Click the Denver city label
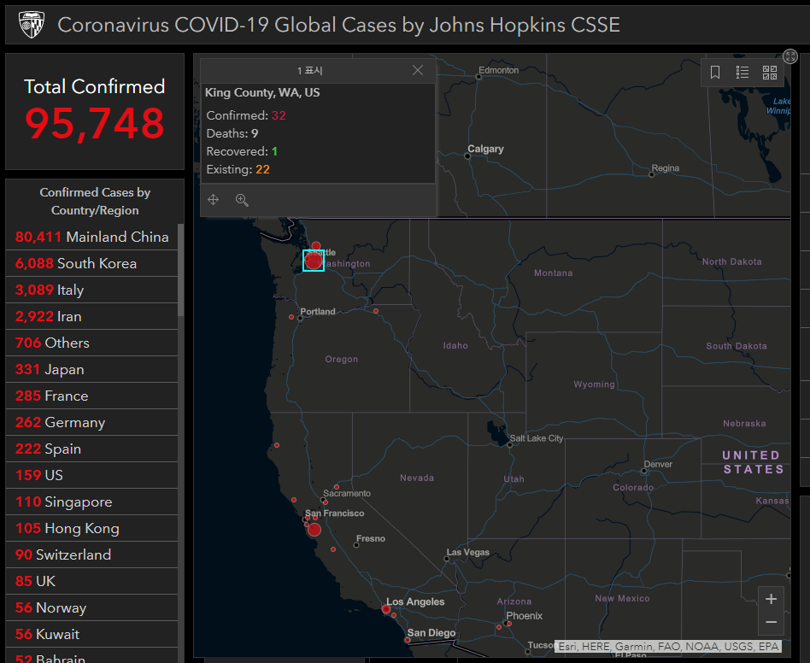 (x=658, y=464)
